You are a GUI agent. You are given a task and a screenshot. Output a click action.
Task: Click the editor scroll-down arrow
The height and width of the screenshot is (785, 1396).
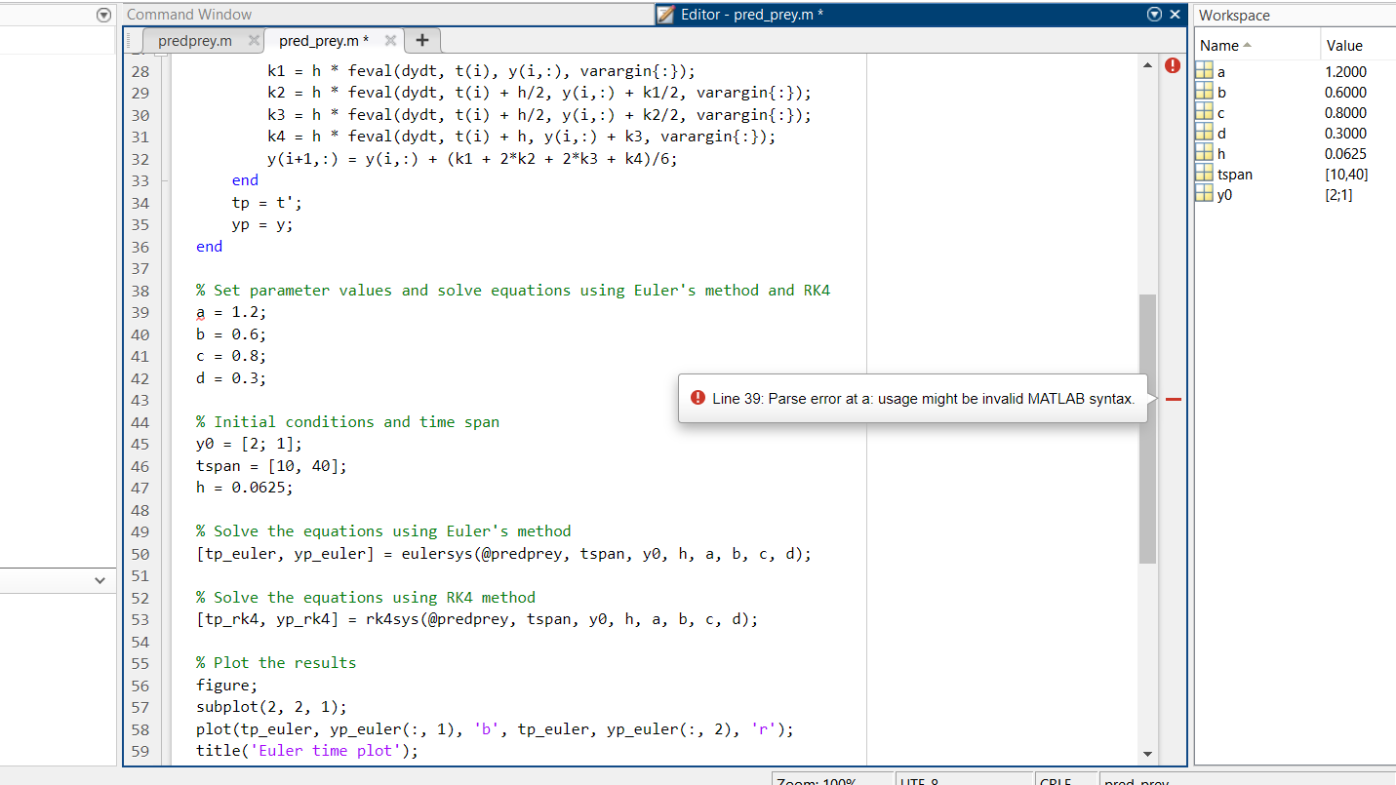[x=1147, y=754]
